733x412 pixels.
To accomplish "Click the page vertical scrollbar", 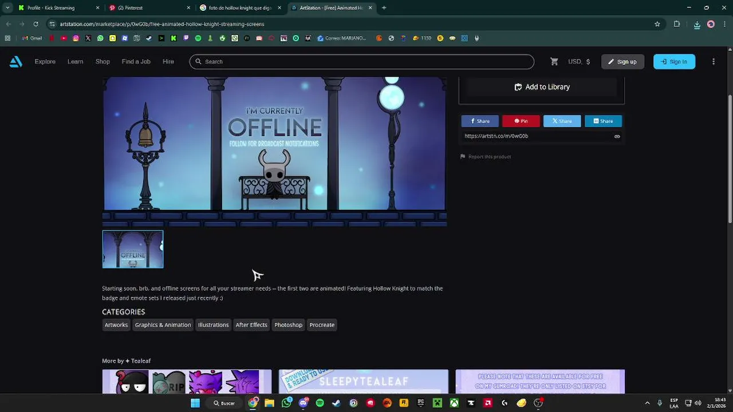I will (x=730, y=160).
